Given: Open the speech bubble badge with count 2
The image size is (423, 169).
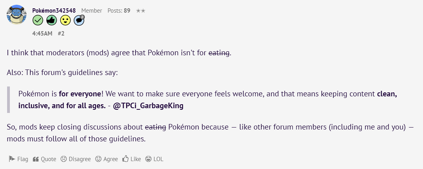Looking at the screenshot, I should click(79, 20).
